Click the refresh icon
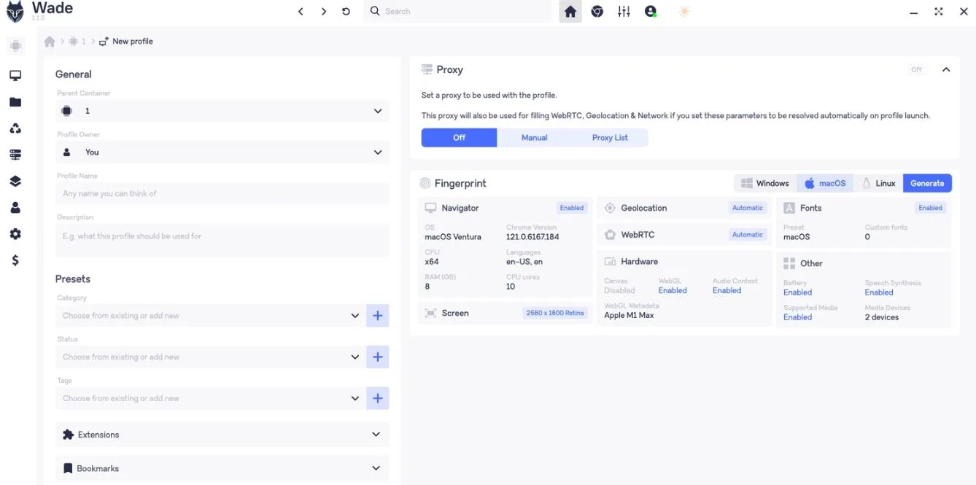976x485 pixels. [346, 12]
